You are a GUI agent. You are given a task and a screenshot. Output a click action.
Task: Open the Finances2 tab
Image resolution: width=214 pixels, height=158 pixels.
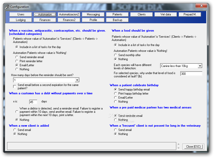(x=69, y=20)
